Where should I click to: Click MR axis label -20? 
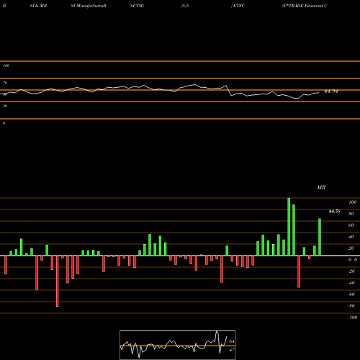[x=351, y=271]
